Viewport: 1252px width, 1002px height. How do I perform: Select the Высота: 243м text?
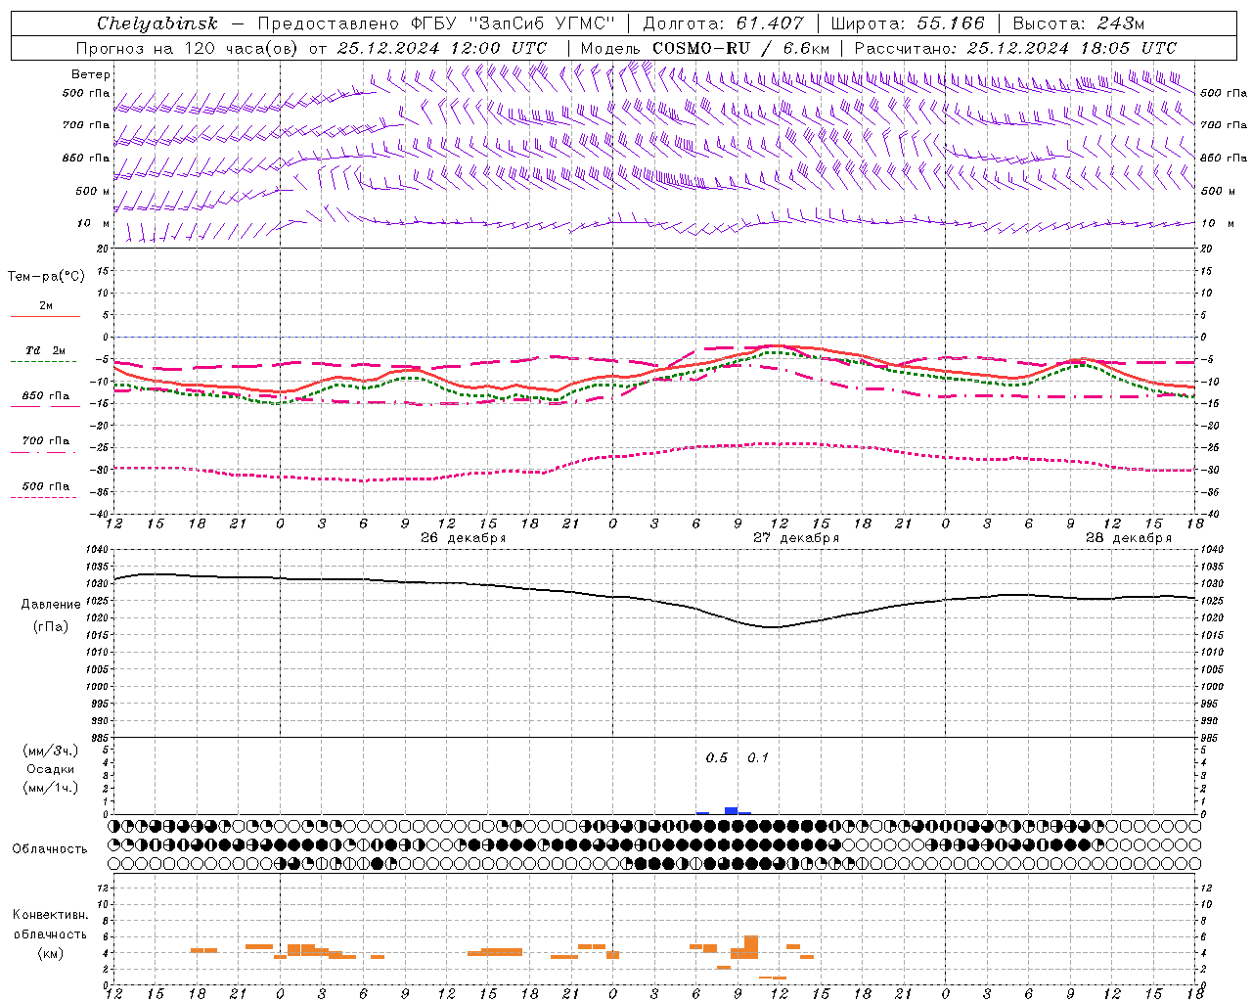pos(1078,23)
